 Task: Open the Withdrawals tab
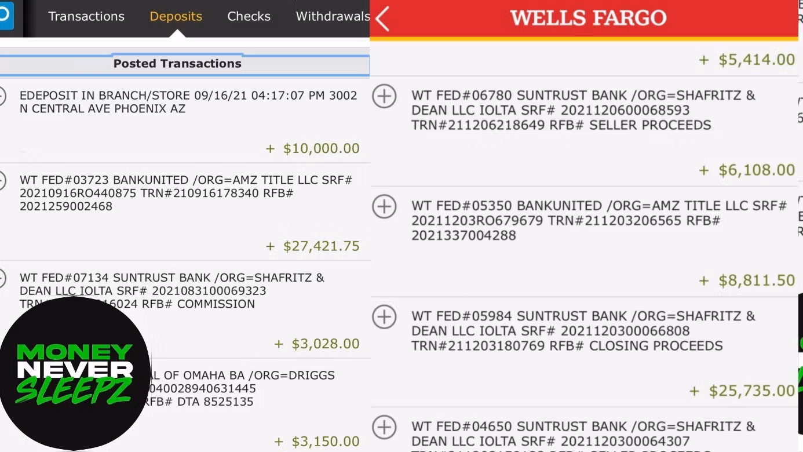[333, 16]
